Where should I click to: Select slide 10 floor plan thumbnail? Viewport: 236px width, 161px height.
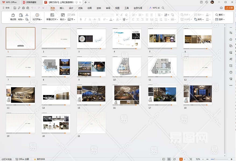127,66
